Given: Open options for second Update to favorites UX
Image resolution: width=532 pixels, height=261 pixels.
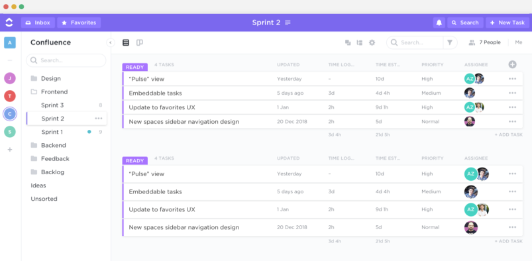Looking at the screenshot, I should [512, 209].
